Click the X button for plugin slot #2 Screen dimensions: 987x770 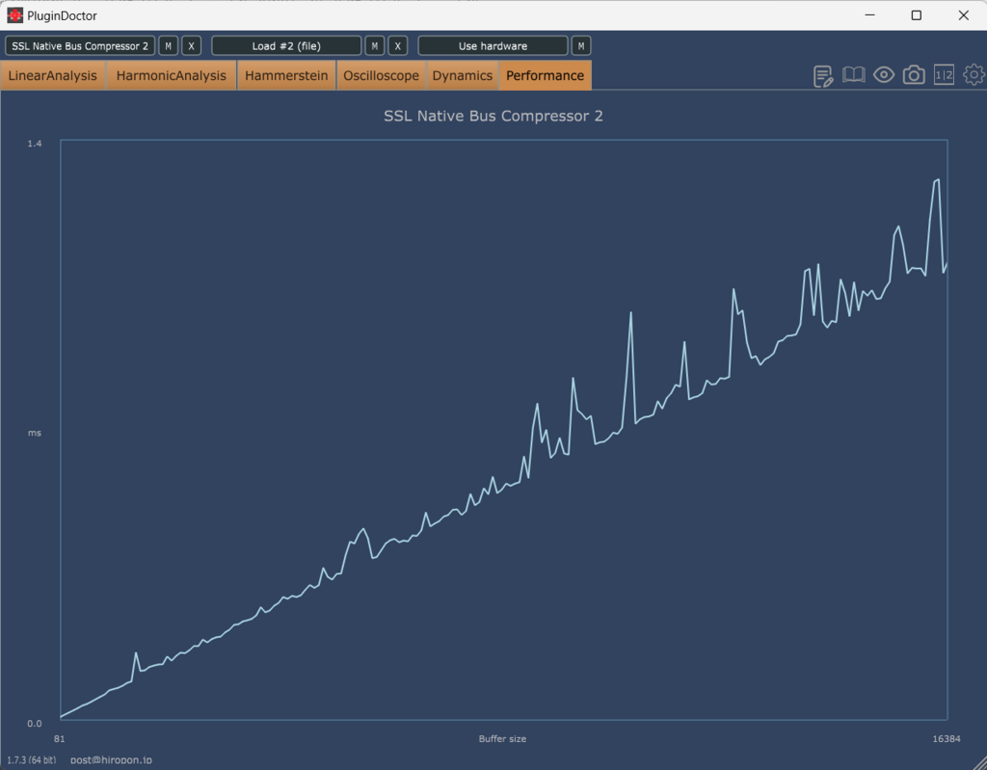point(398,46)
